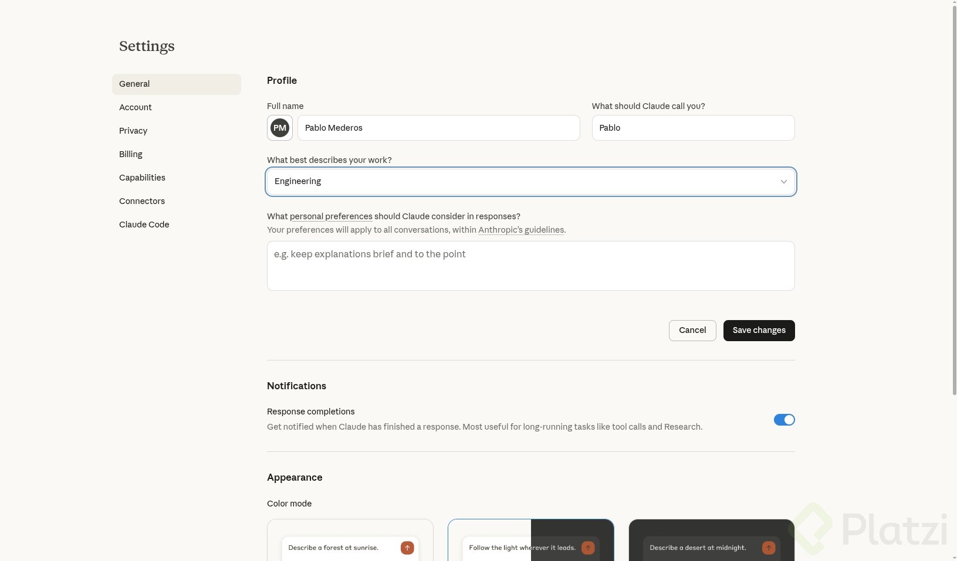Open Claude Code settings

144,225
